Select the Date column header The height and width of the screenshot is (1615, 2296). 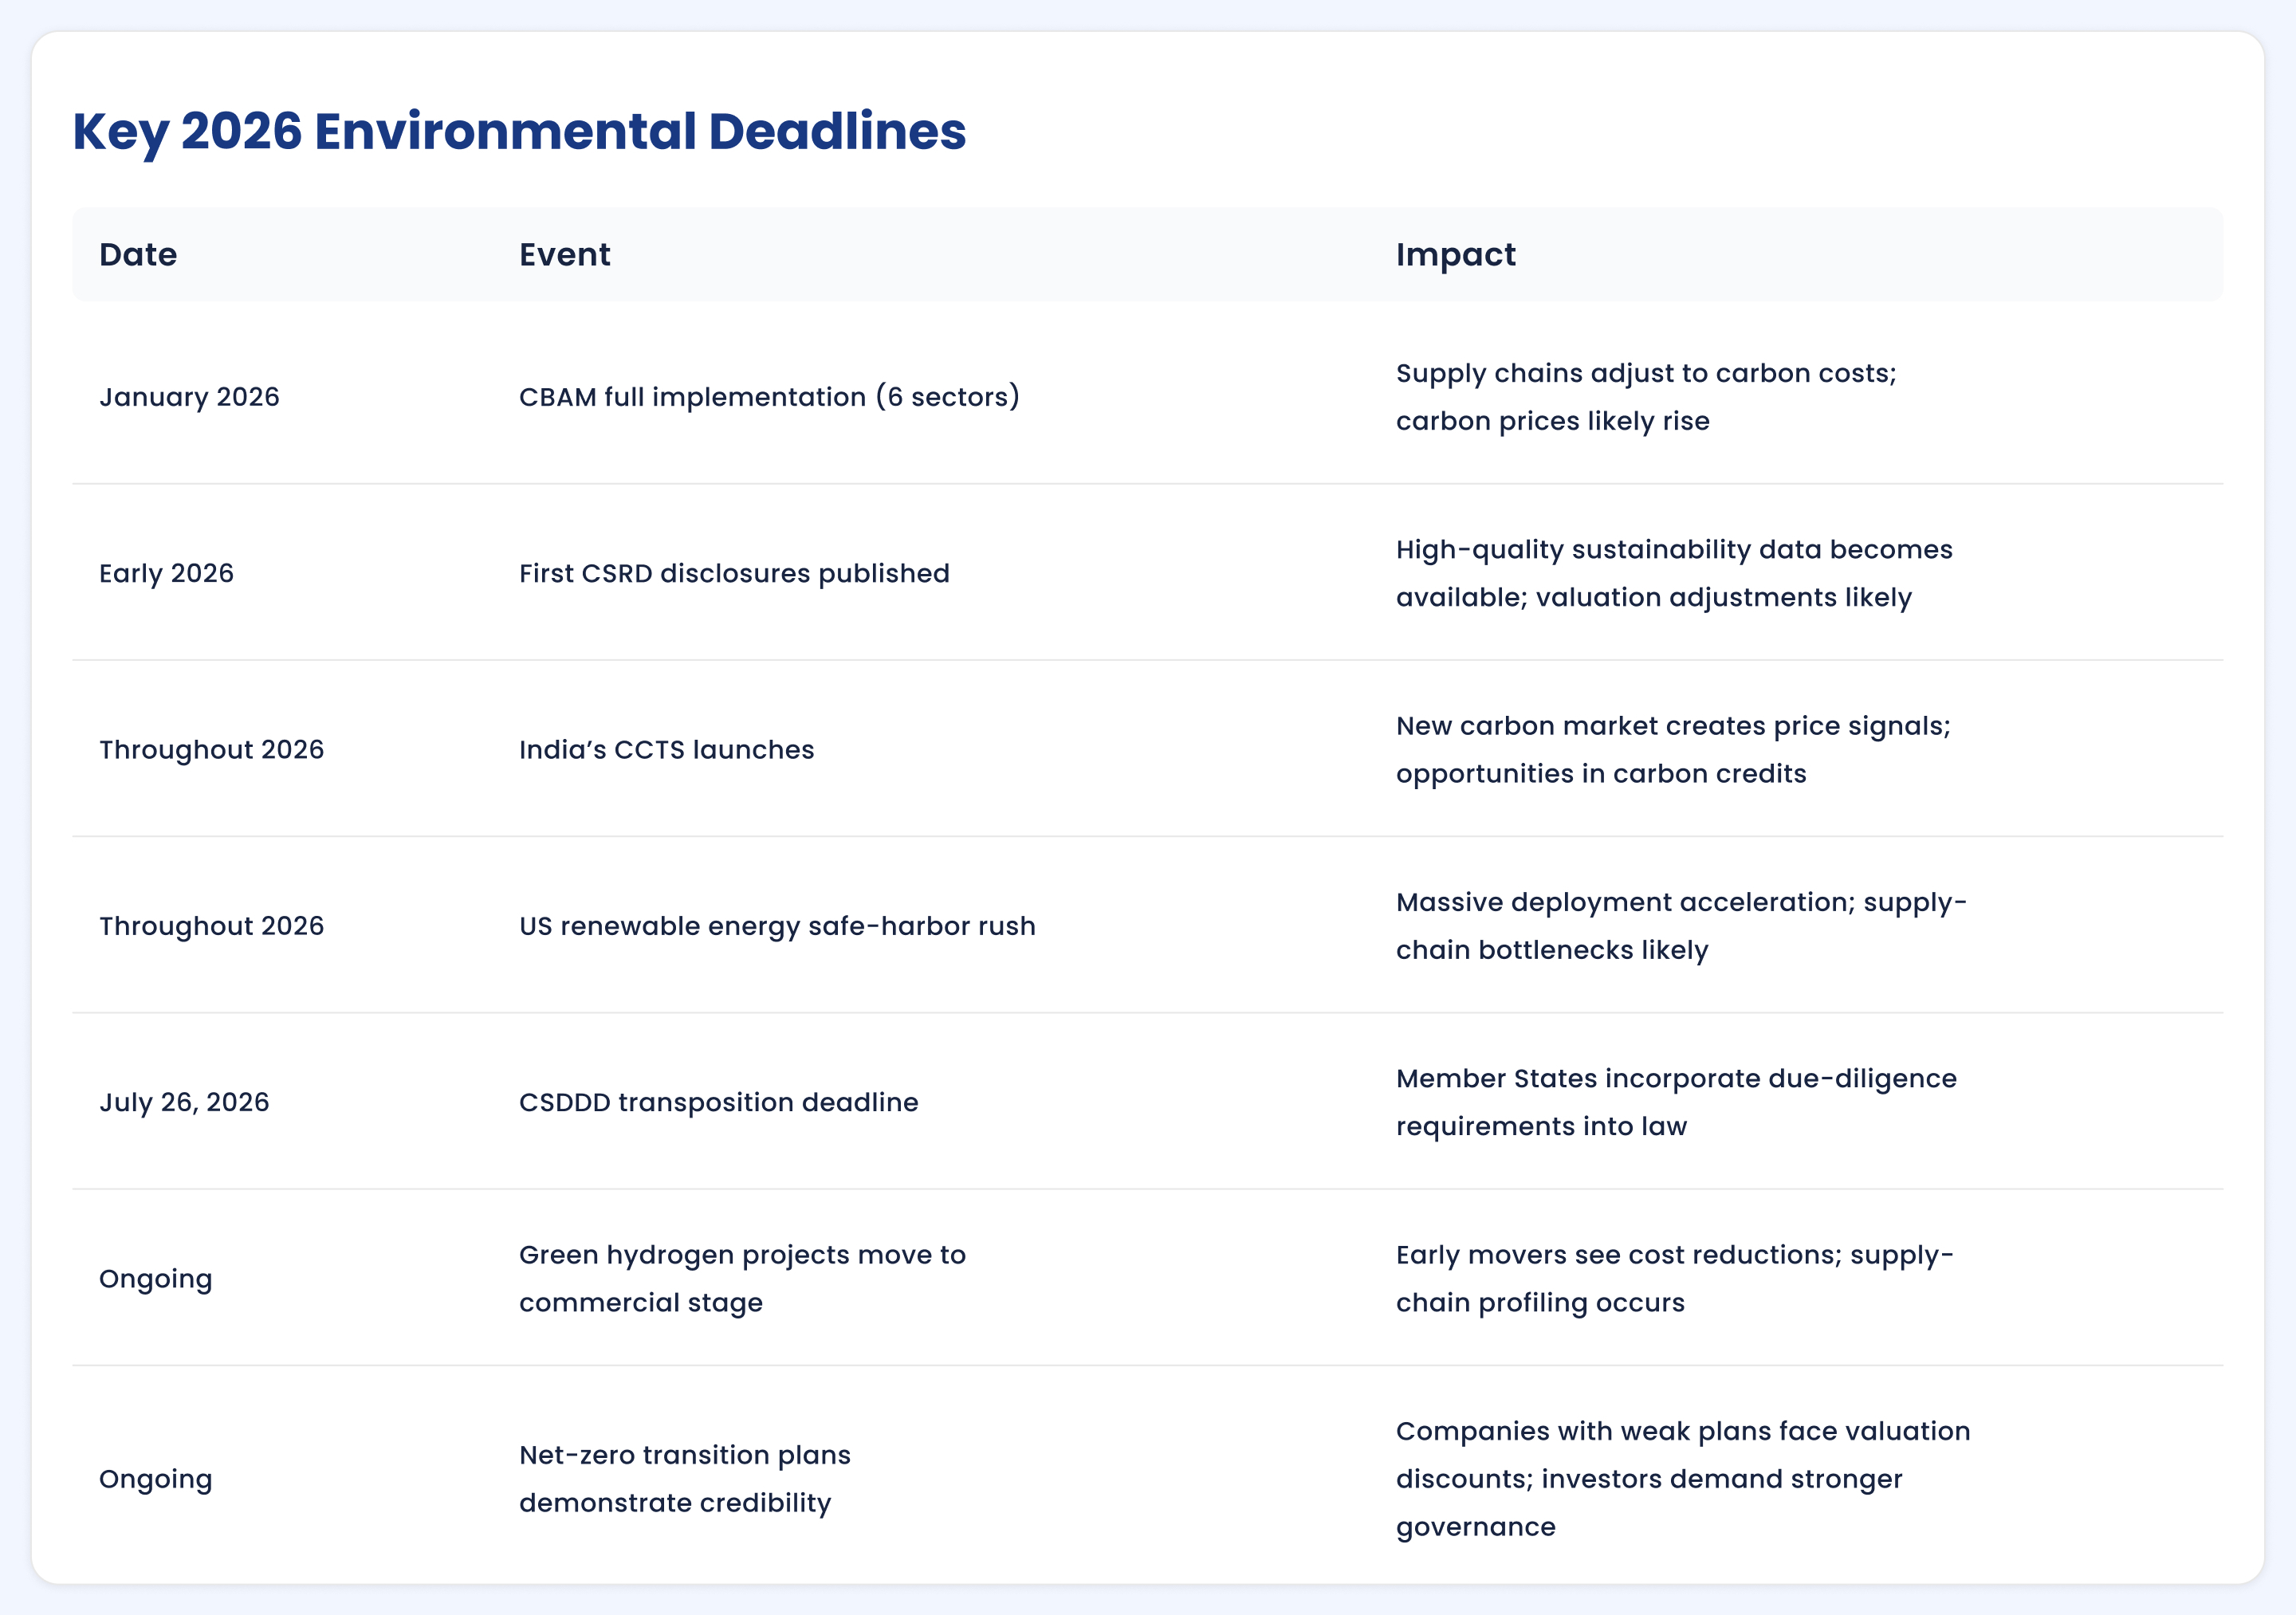tap(137, 255)
